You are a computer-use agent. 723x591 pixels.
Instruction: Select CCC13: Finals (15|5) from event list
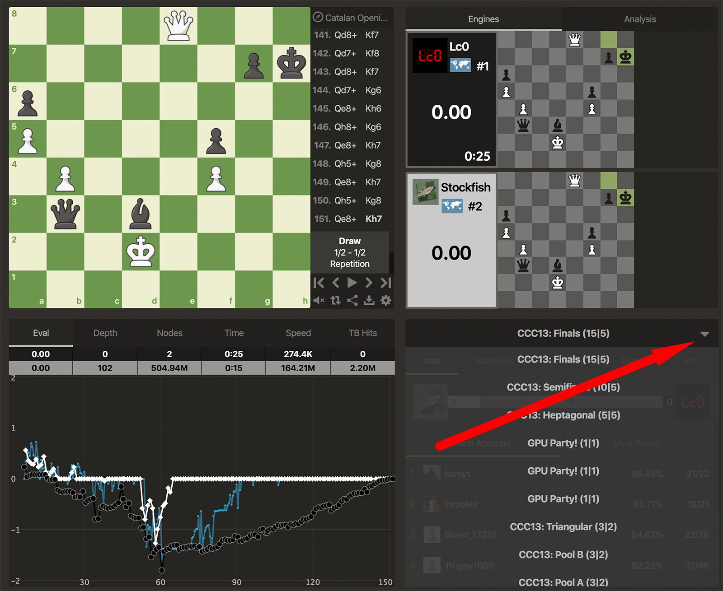pos(563,359)
